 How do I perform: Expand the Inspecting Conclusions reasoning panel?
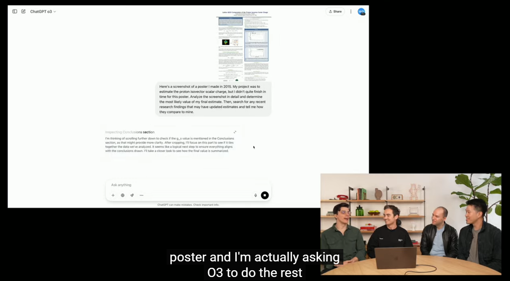235,132
